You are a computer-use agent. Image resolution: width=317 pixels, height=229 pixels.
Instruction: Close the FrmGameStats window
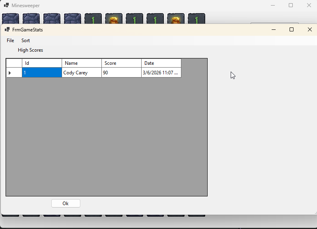point(310,29)
